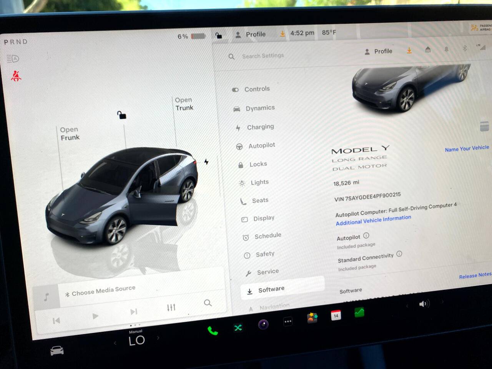Play the media
The height and width of the screenshot is (369, 492).
[95, 316]
